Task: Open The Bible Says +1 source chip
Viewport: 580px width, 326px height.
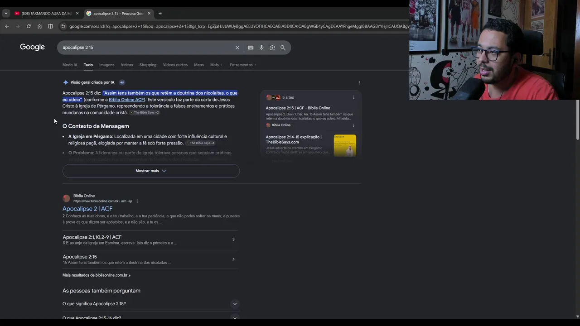Action: pyautogui.click(x=200, y=143)
